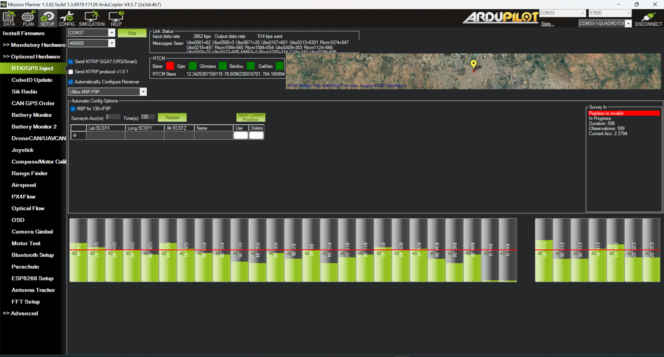
Task: Uncheck Send NTRIP GGA checkbox
Action: click(71, 62)
